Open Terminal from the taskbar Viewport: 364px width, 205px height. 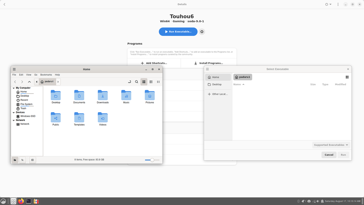(28, 201)
